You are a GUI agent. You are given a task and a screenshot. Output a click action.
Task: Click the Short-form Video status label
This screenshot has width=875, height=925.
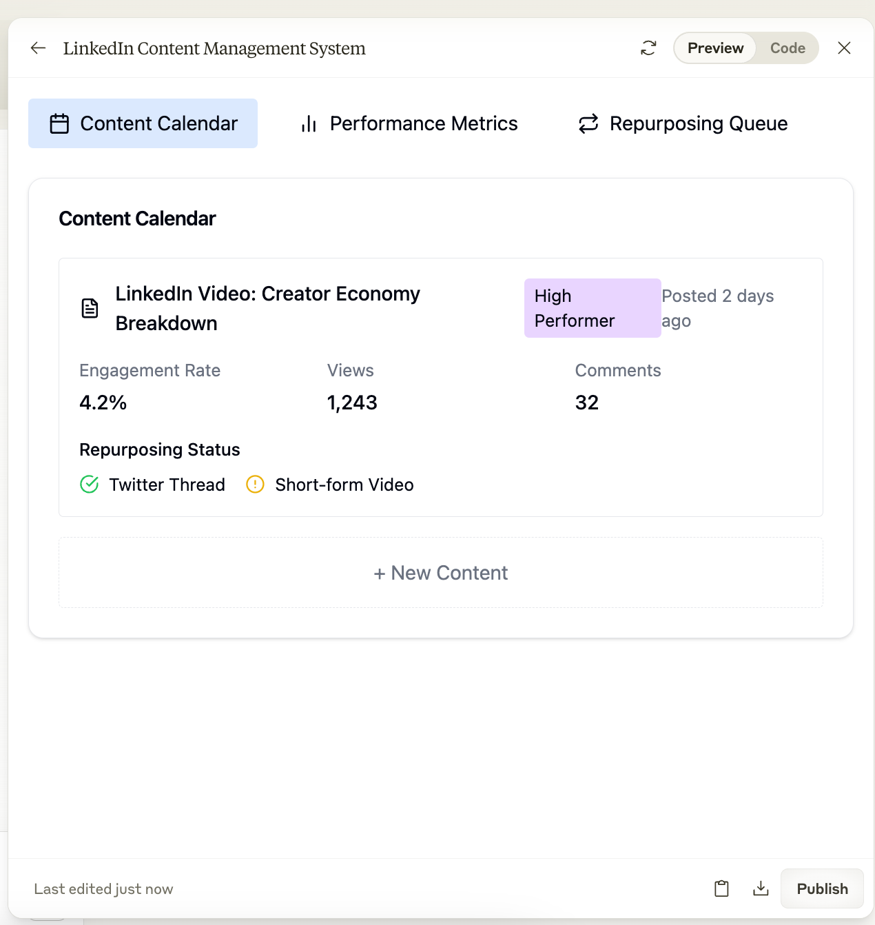(x=344, y=485)
